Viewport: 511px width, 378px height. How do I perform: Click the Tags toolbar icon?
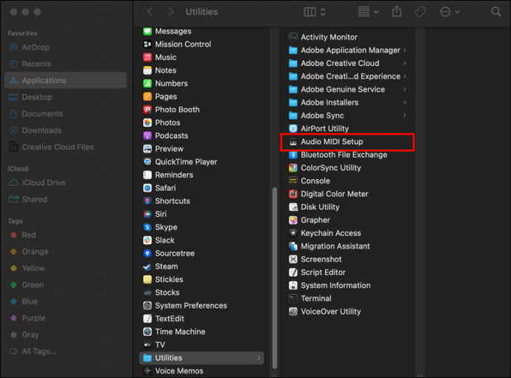(x=420, y=12)
